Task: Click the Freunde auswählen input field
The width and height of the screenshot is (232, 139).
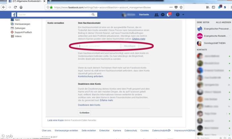Action: (x=99, y=46)
